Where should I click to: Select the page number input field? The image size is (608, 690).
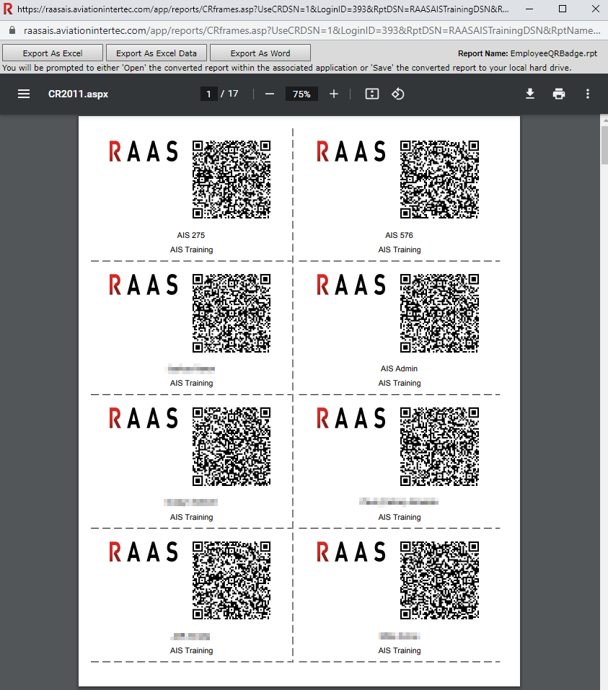208,94
